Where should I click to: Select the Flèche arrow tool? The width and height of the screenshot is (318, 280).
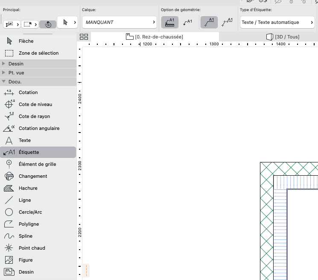[x=38, y=41]
